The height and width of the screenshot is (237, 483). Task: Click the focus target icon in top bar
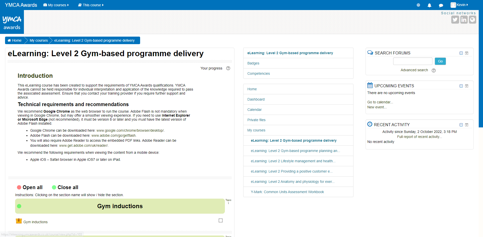coord(418,5)
